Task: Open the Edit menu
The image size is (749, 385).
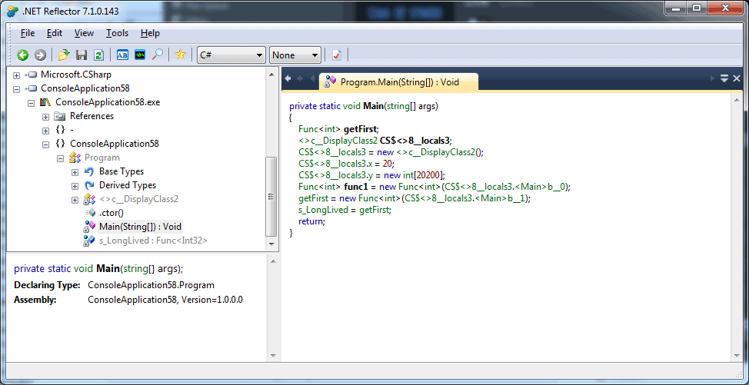Action: pos(55,33)
